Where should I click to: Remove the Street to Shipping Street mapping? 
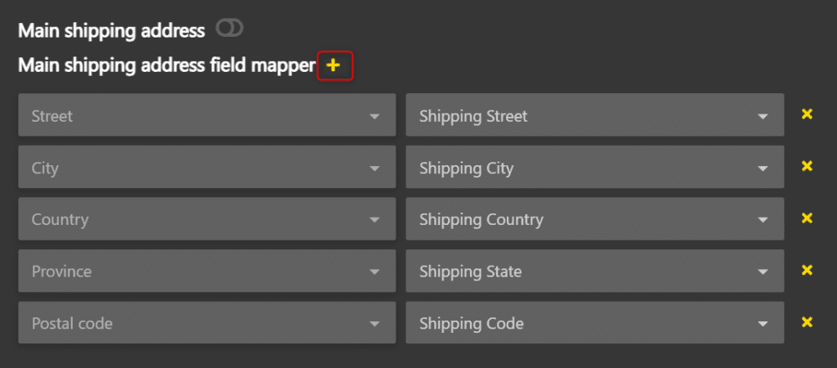[x=807, y=114]
